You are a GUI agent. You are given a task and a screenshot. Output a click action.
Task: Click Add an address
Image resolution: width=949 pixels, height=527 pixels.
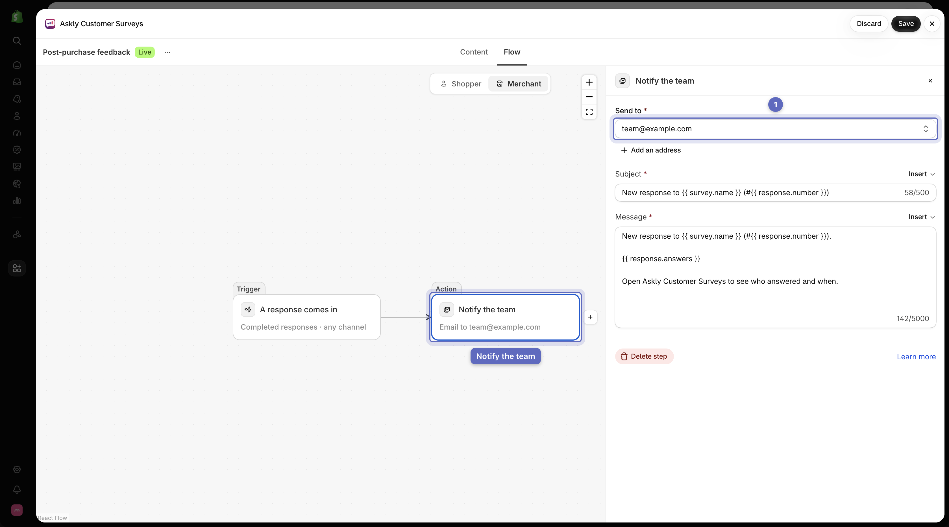click(x=650, y=150)
